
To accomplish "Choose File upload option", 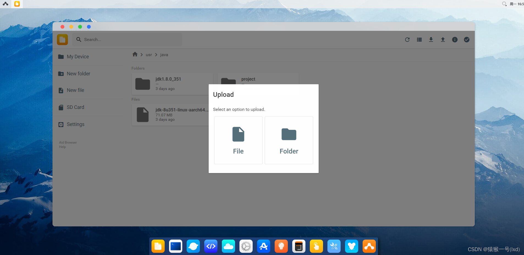I will 238,140.
